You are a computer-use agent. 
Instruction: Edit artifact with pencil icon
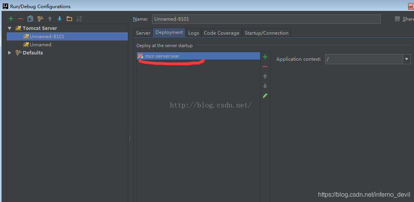(265, 96)
